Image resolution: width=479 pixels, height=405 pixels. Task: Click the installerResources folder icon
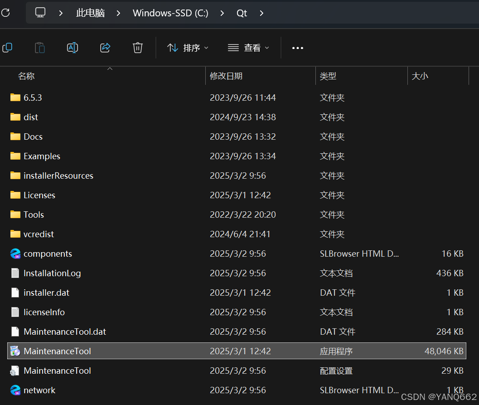coord(15,176)
